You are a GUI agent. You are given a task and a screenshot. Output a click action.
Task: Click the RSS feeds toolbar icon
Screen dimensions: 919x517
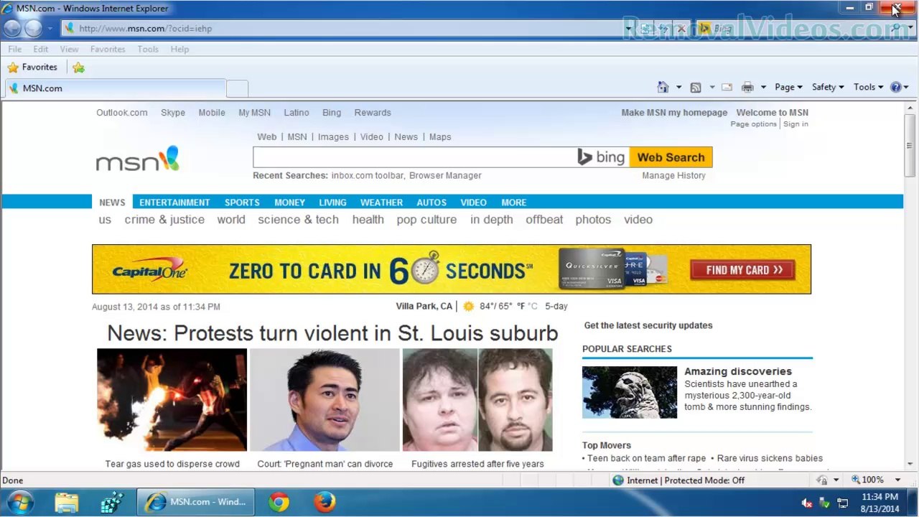tap(695, 87)
